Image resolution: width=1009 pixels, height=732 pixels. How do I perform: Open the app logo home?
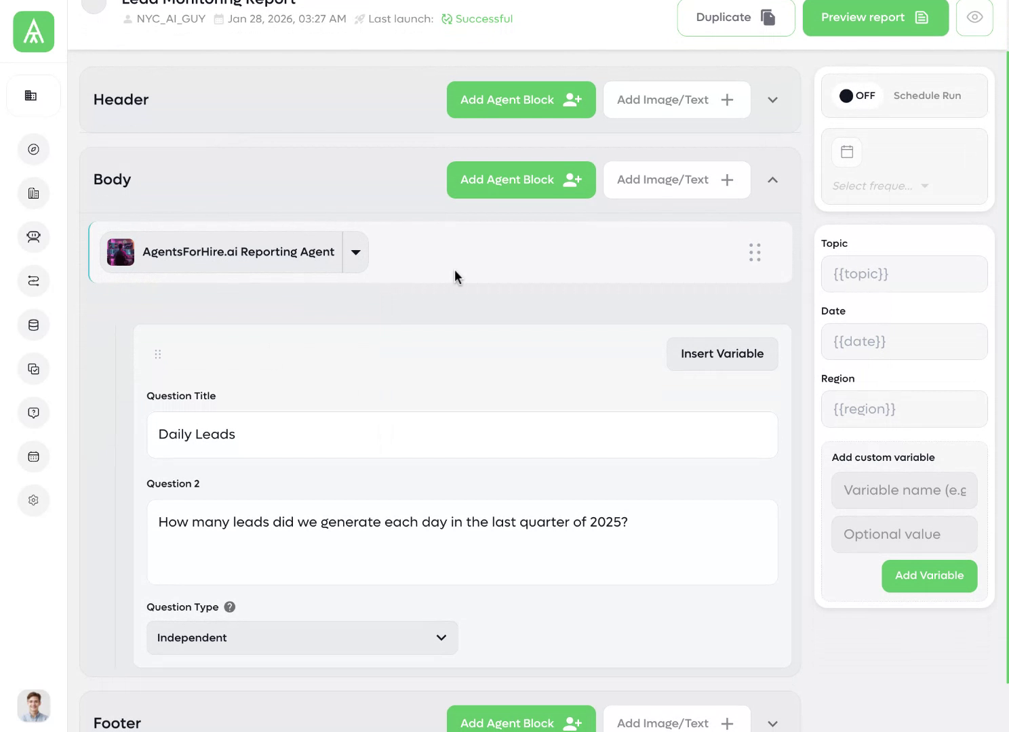tap(33, 32)
